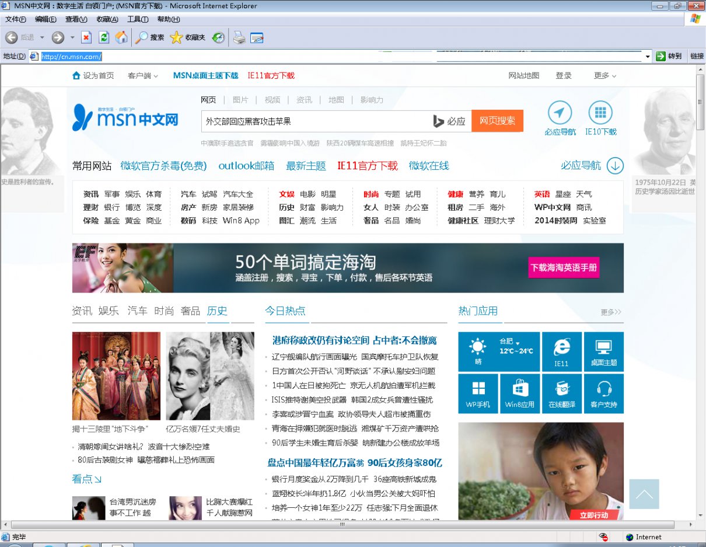Click 设为首页 home icon link
The image size is (706, 547).
coord(93,76)
